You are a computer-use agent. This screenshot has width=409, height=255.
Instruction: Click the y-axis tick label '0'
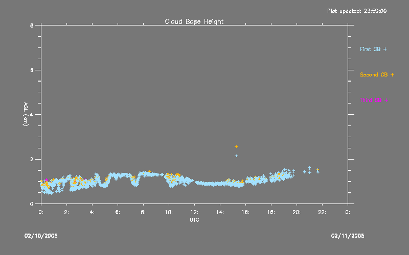(32, 204)
